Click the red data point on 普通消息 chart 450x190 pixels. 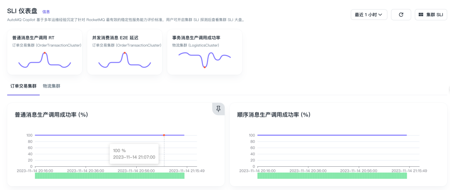coord(164,135)
